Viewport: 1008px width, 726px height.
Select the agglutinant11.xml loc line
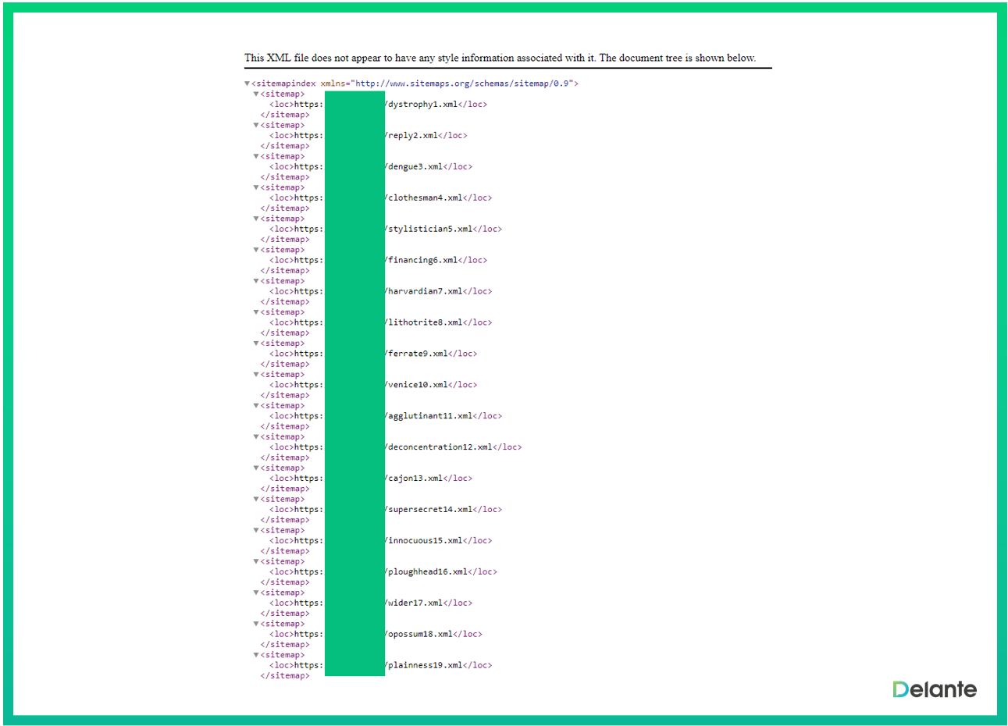click(x=430, y=416)
